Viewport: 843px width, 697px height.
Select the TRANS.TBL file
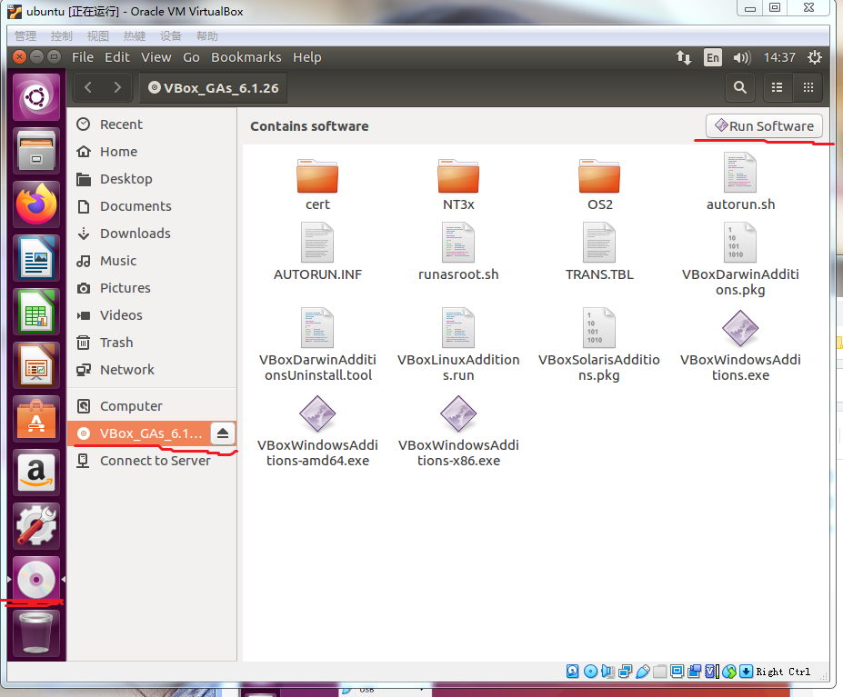[x=599, y=252]
